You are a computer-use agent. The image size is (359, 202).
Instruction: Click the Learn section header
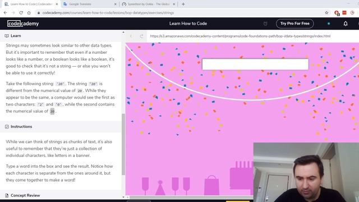[61, 36]
